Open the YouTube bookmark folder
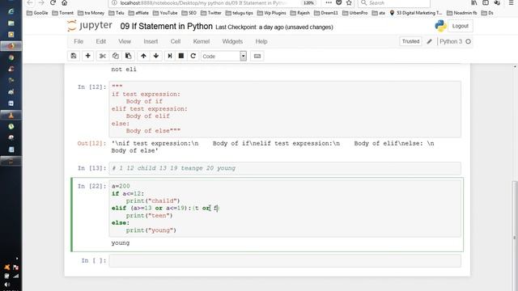This screenshot has height=291, width=518. [x=165, y=13]
